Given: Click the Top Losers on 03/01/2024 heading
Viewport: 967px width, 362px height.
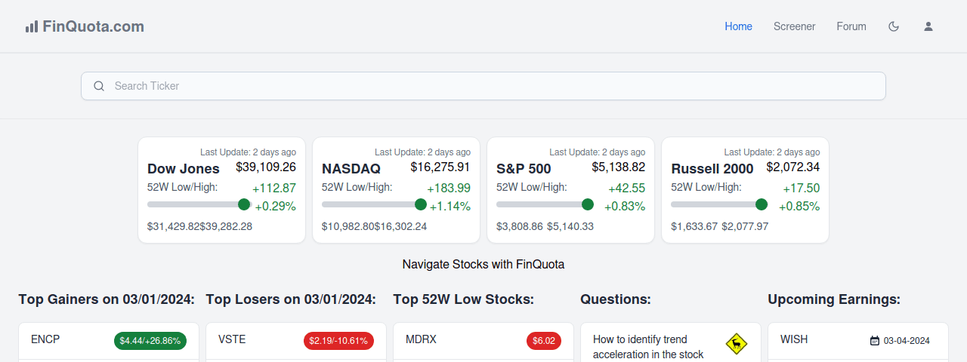Looking at the screenshot, I should pyautogui.click(x=291, y=299).
